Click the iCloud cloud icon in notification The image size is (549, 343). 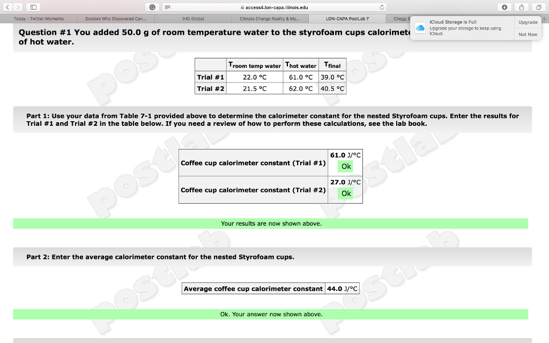pyautogui.click(x=420, y=28)
